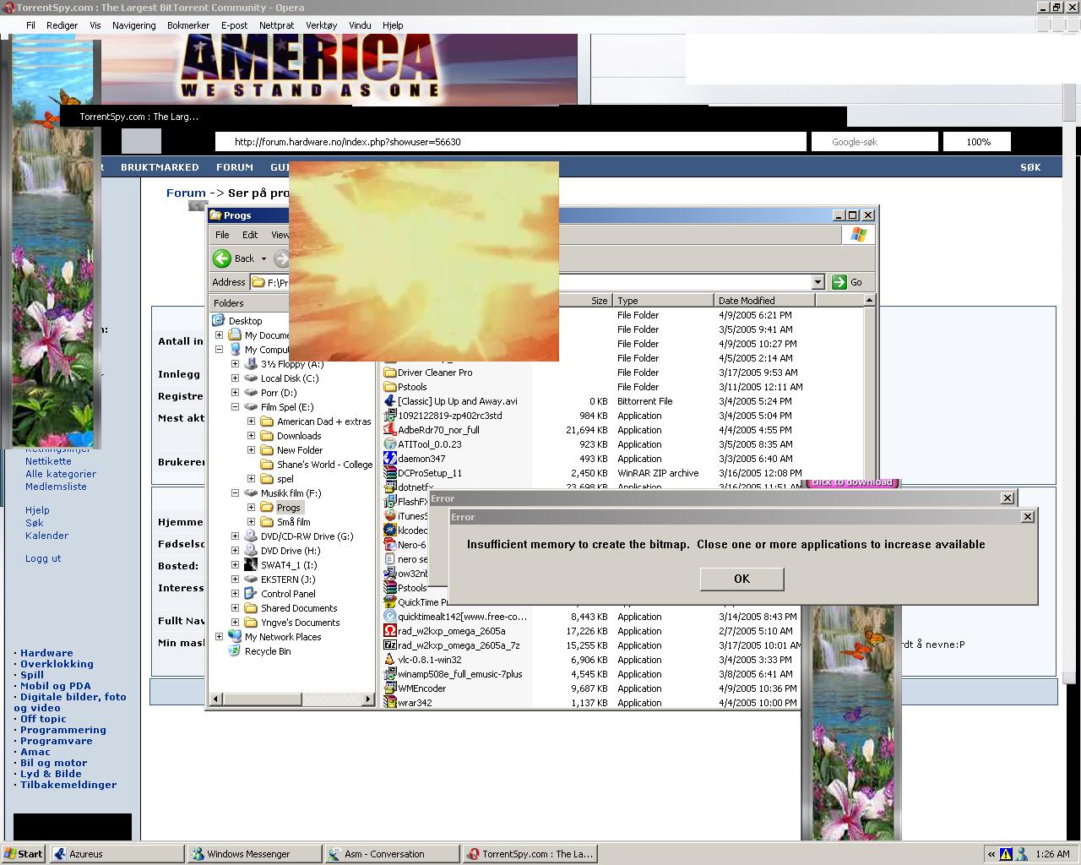Viewport: 1081px width, 865px height.
Task: Open Opera's Verktøy menu
Action: coord(321,25)
